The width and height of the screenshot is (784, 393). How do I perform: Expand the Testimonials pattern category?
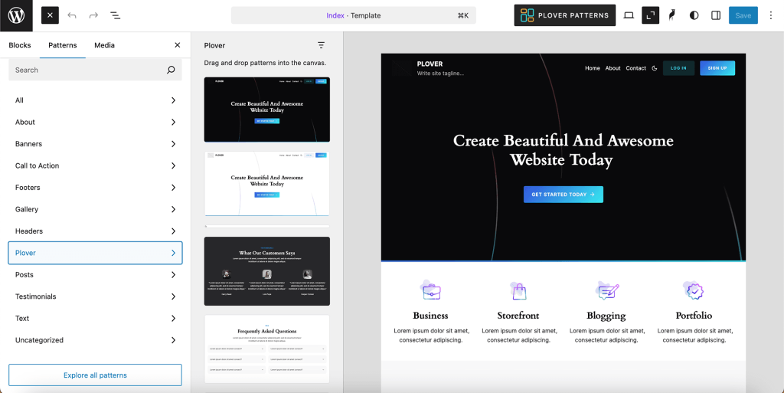pos(95,296)
